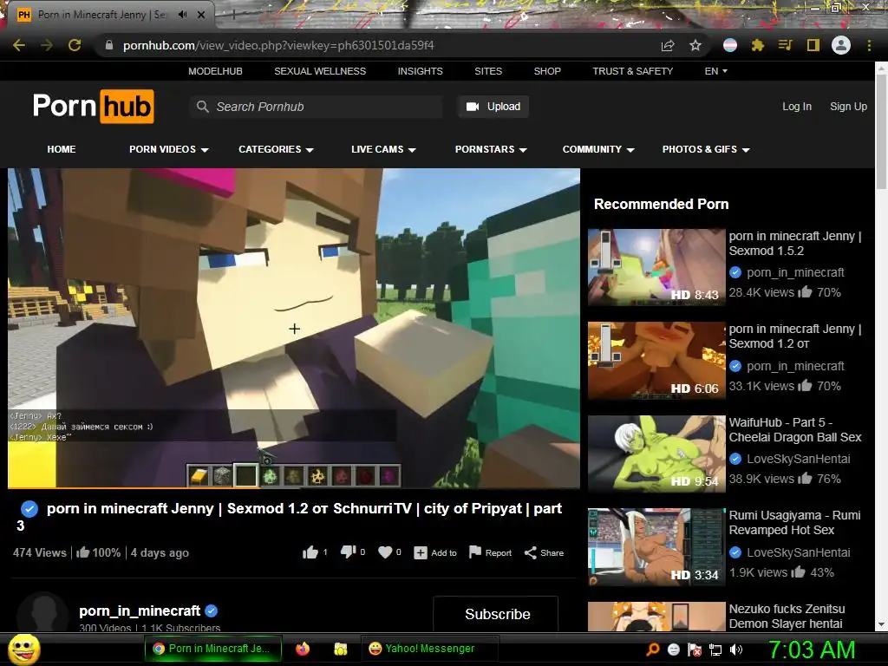Click the Start smiley button on taskbar
Viewport: 888px width, 666px height.
coord(23,649)
